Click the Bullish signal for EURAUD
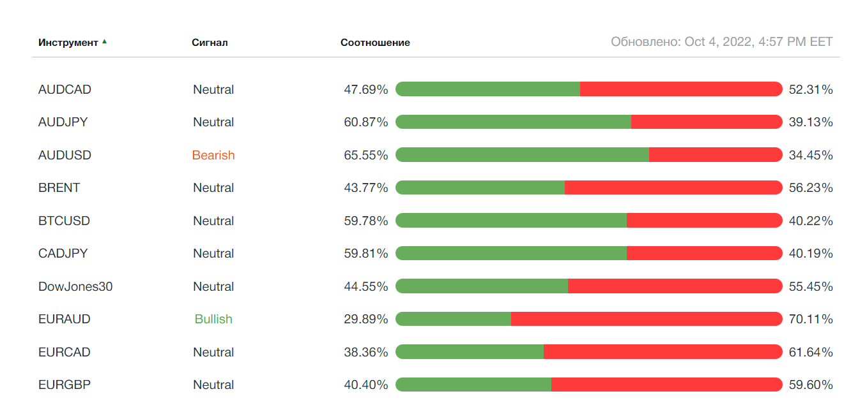867x403 pixels. coord(213,319)
